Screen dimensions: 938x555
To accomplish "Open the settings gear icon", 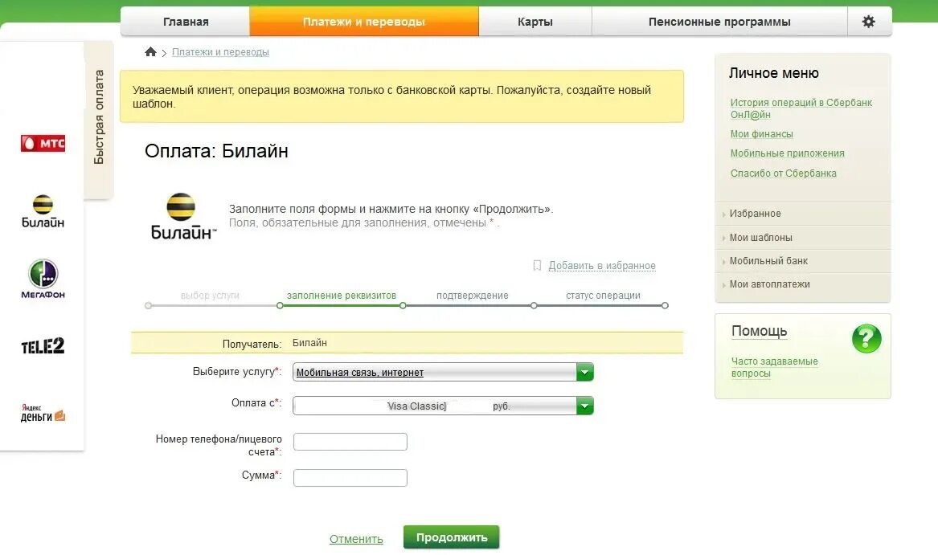I will point(870,21).
